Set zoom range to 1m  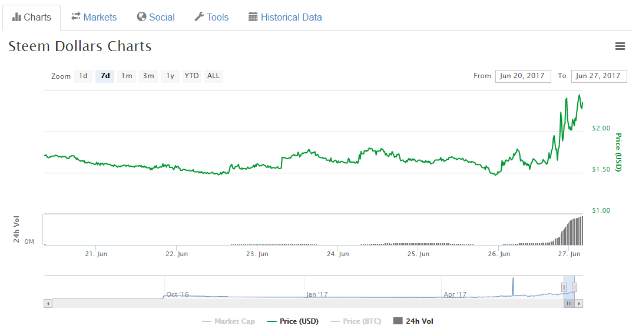(127, 76)
